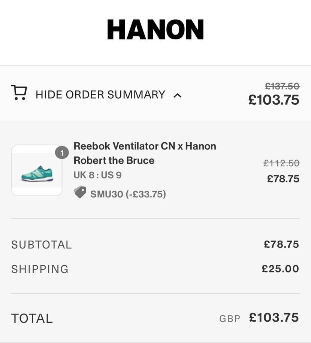
Task: Click the £103.75 final total amount
Action: [274, 317]
